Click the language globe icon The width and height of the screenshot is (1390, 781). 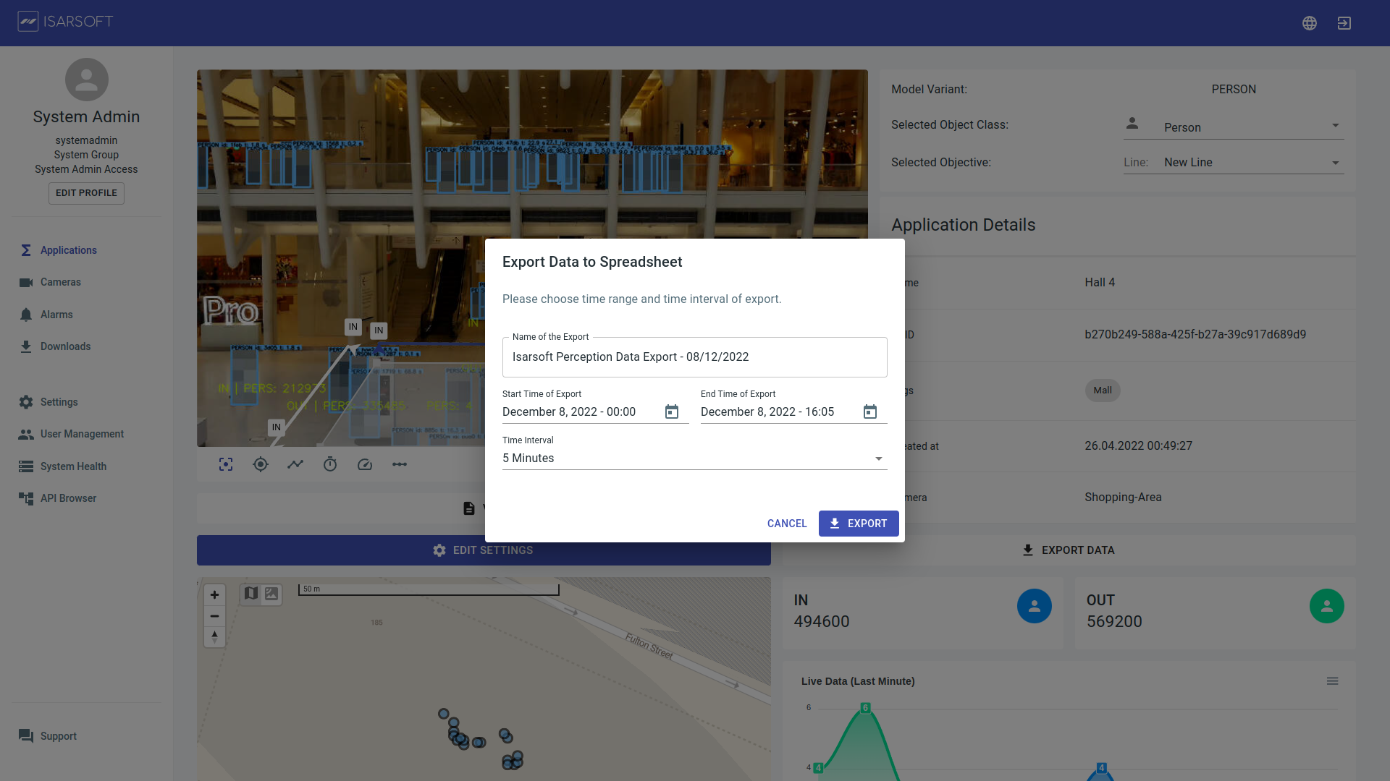click(x=1309, y=23)
